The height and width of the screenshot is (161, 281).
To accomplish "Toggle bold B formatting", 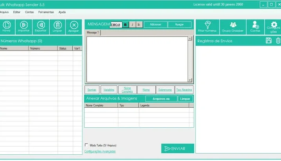I will click(126, 25).
